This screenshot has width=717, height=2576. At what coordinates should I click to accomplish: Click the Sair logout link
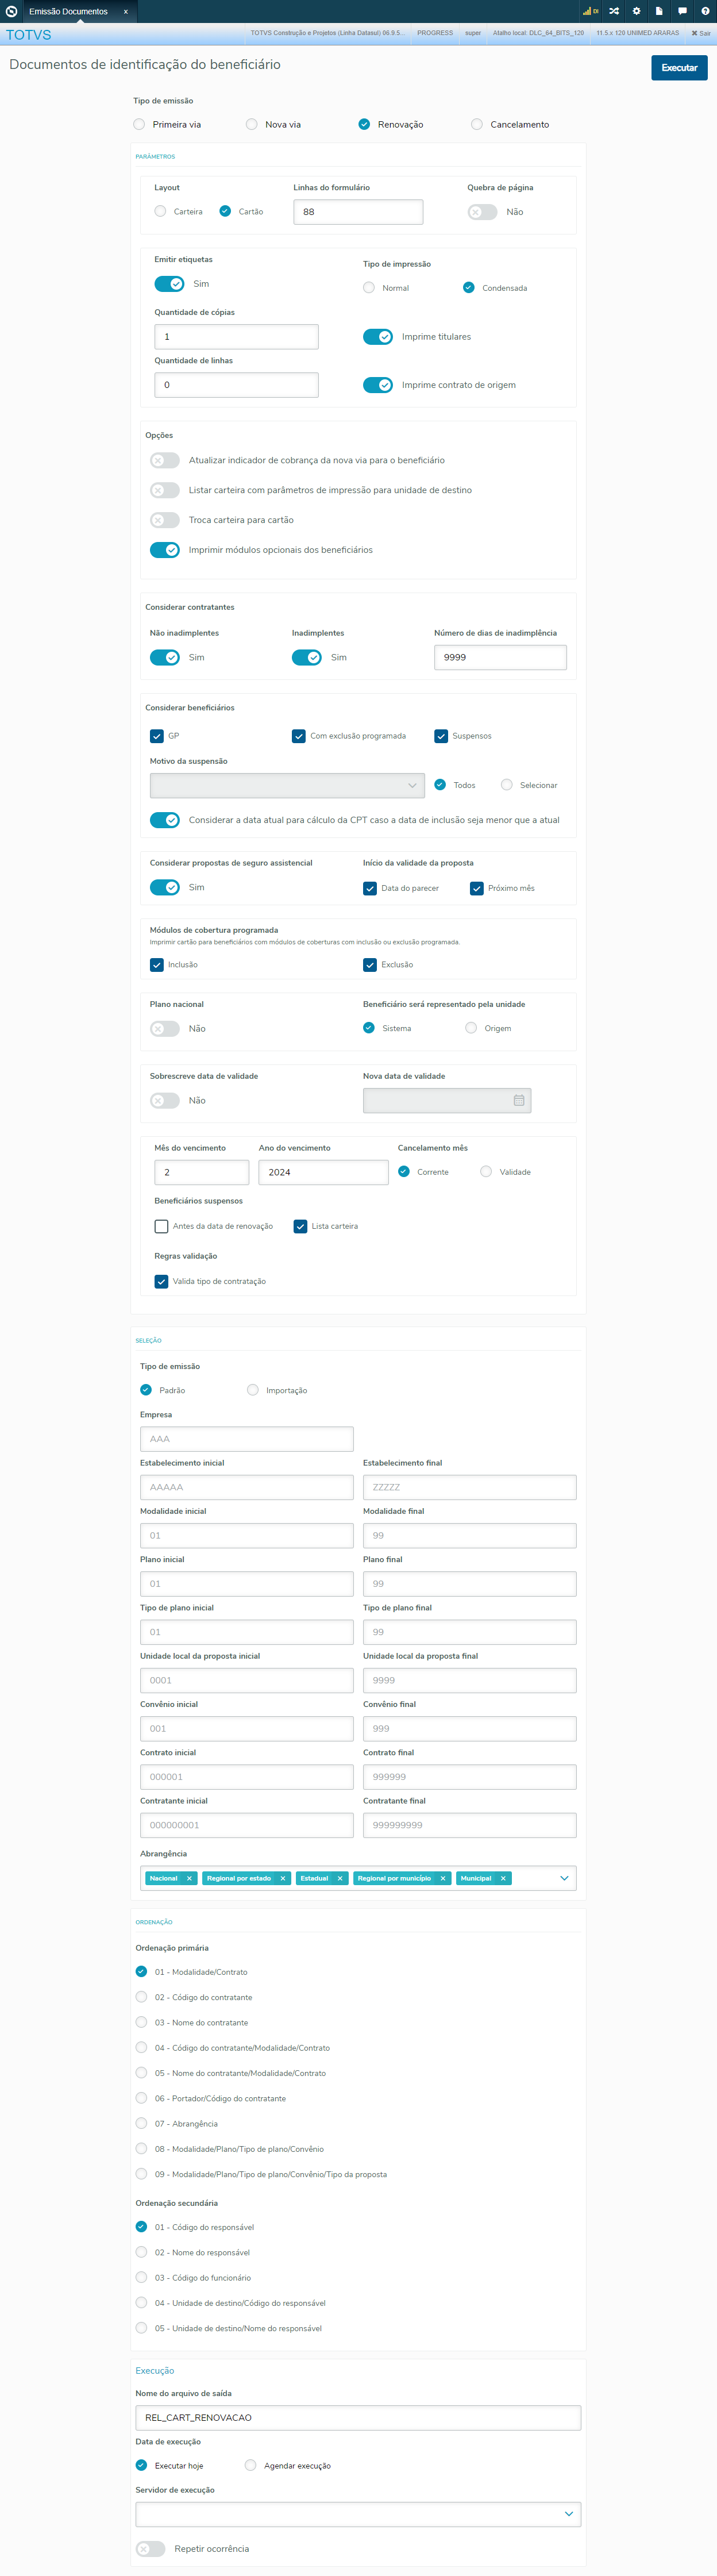coord(700,33)
